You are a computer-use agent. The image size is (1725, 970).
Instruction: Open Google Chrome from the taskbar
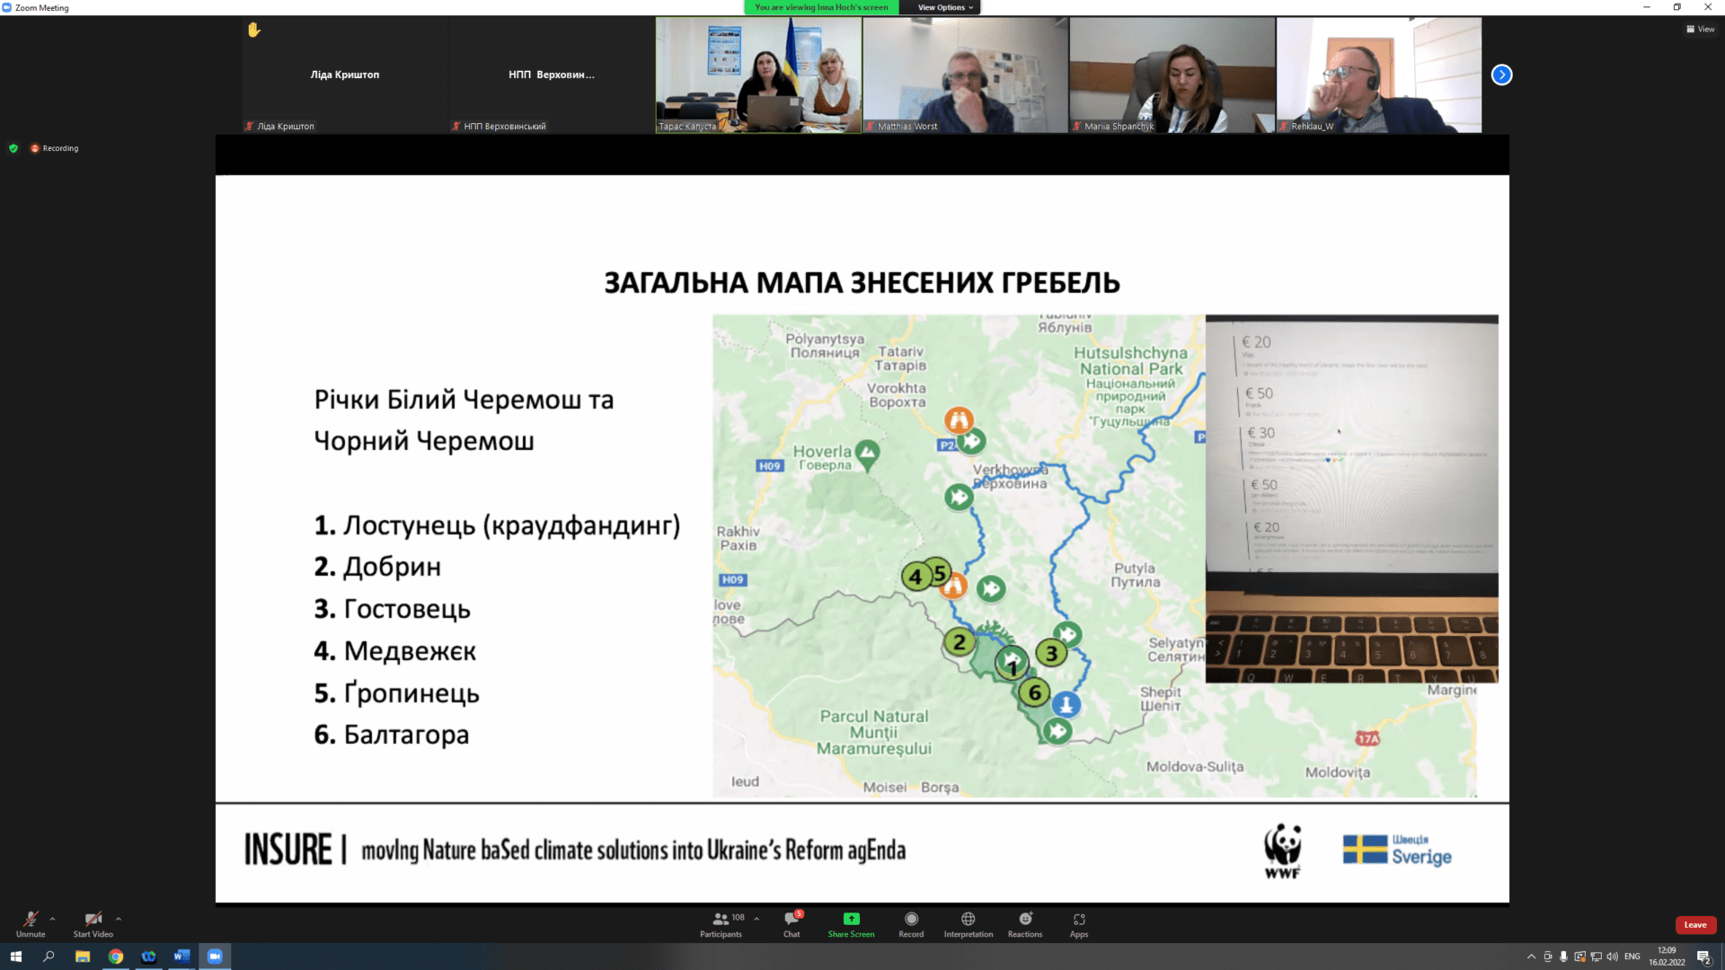(x=116, y=957)
